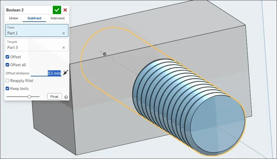Enable the Reapply fillet checkbox
Image resolution: width=277 pixels, height=159 pixels.
[8, 80]
